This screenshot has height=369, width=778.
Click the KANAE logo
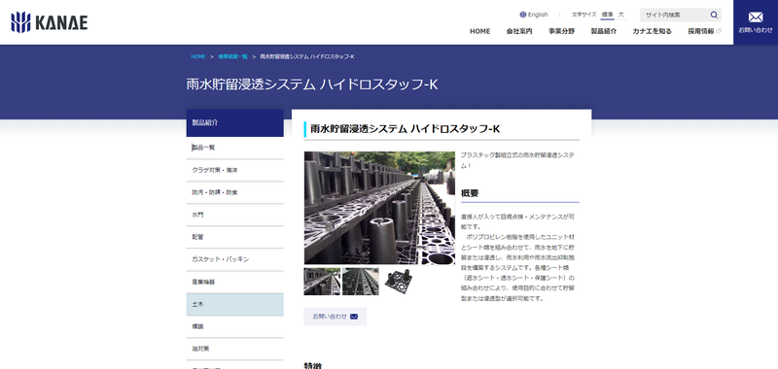pos(50,22)
